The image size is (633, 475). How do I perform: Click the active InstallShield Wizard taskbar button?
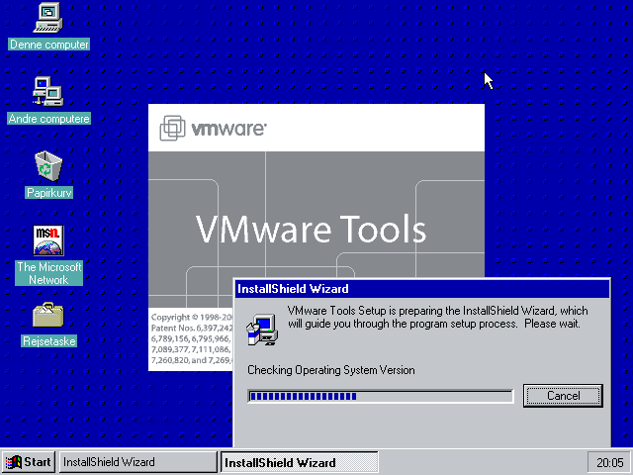(299, 462)
